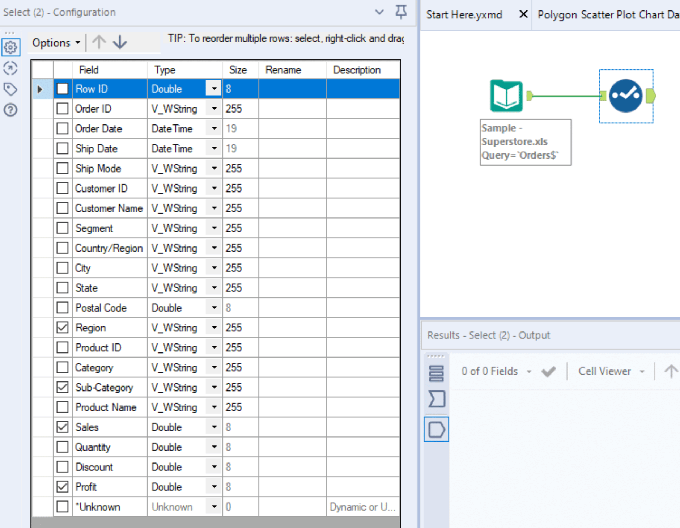Click the Type column header
Image resolution: width=680 pixels, height=528 pixels.
[x=185, y=69]
